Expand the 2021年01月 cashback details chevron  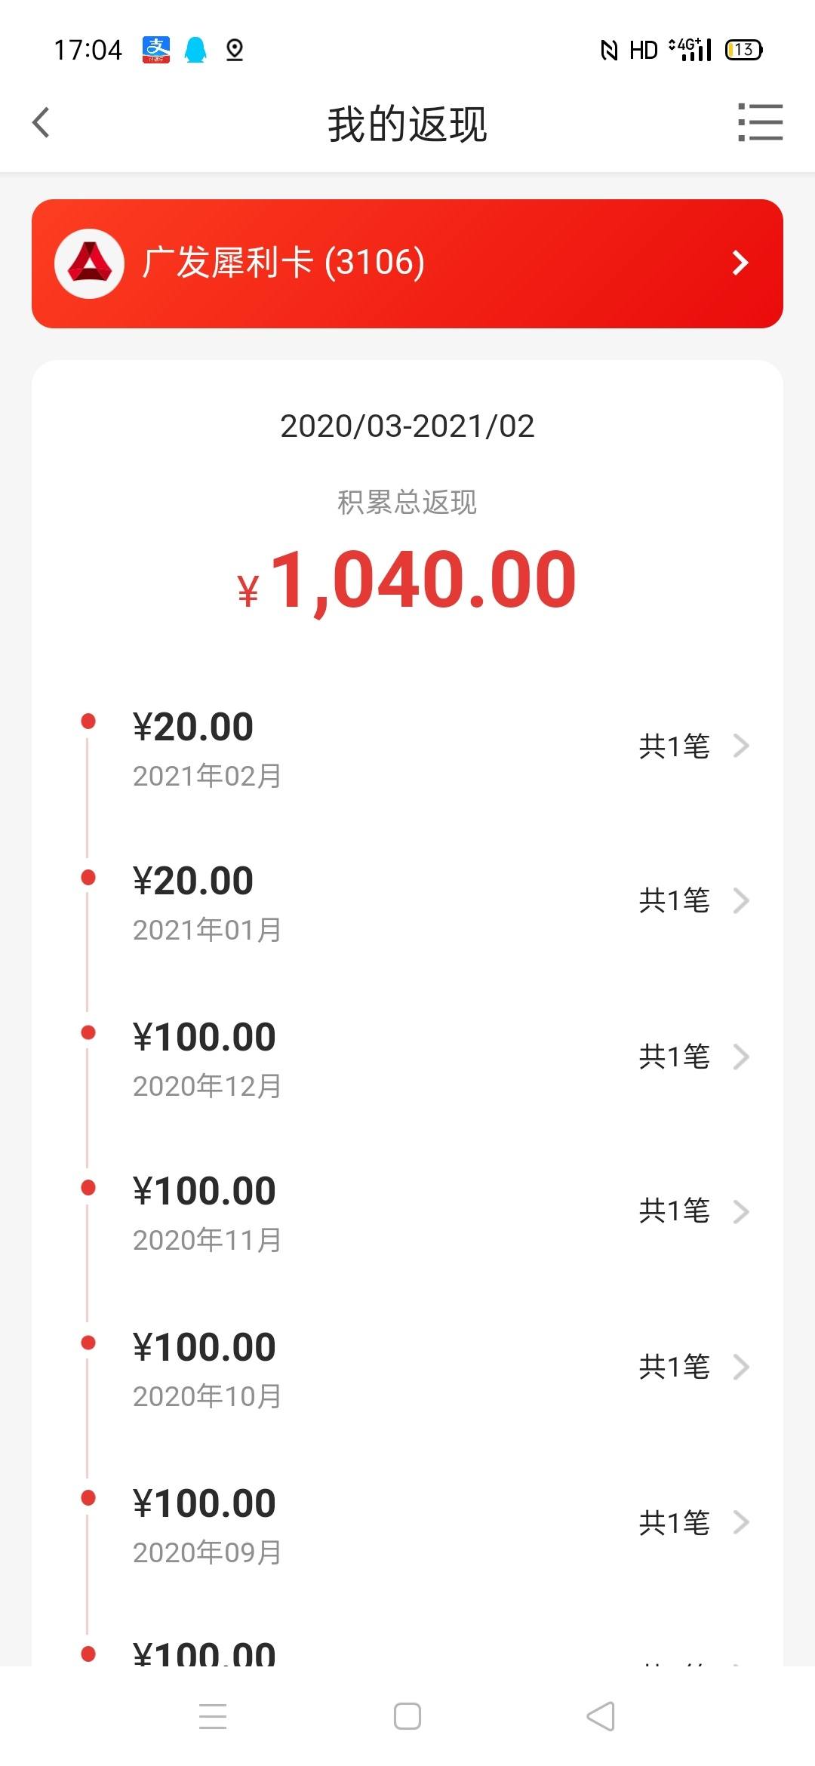click(741, 900)
